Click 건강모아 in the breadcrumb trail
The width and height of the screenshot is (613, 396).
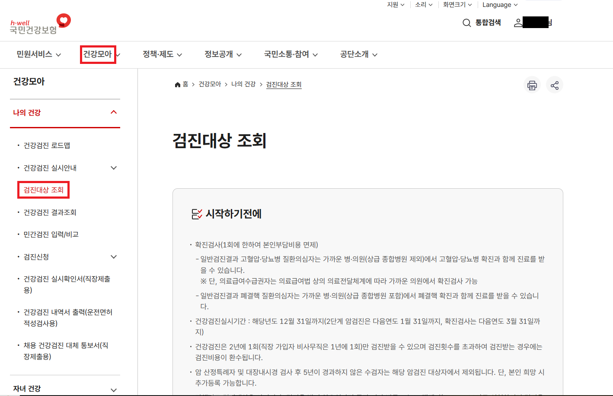[x=209, y=85]
